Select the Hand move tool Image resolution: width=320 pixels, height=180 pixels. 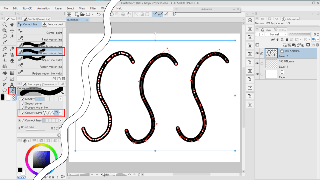tap(12, 24)
